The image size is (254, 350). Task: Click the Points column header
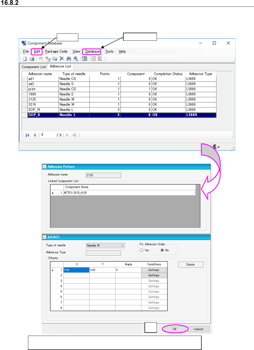tap(105, 74)
